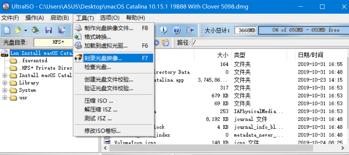Click the Open CD/DVD drive toolbar icon
Viewport: 349px width, 155px height.
(35, 30)
